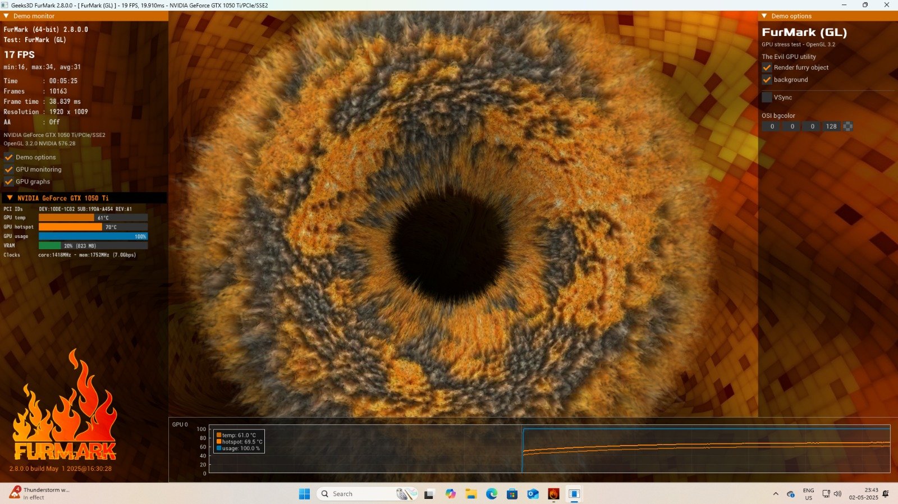Open Outlook from the taskbar

click(x=533, y=494)
